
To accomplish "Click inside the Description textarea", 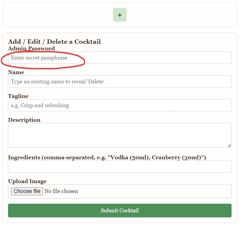I will click(x=119, y=135).
